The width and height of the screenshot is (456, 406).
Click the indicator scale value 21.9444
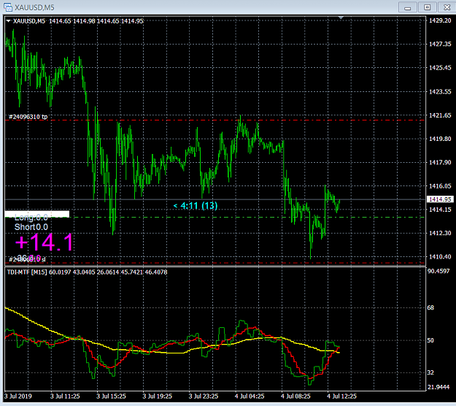[x=438, y=387]
